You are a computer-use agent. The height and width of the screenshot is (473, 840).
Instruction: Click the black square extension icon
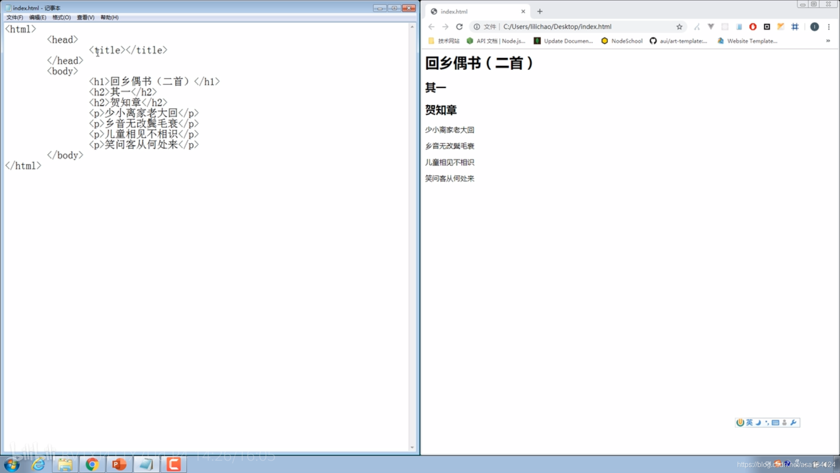point(767,27)
